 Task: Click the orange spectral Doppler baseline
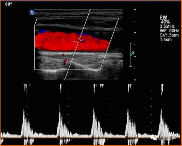[91, 138]
